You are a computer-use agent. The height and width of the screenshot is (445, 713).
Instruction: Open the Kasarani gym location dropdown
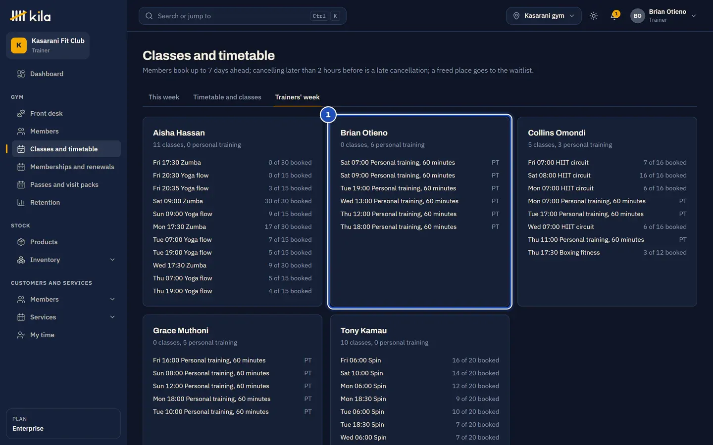pos(544,16)
